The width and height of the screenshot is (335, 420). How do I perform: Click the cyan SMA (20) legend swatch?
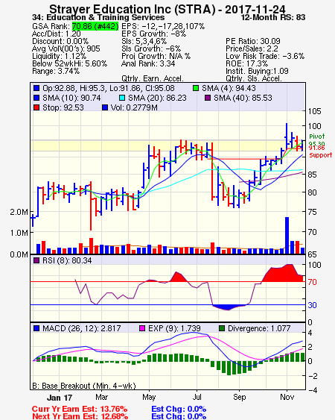click(122, 98)
